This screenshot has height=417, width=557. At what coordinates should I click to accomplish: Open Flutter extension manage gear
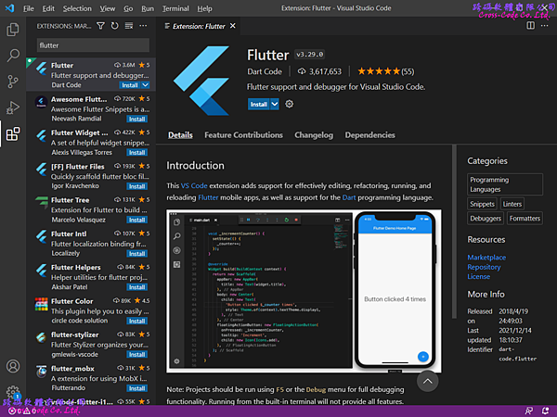pyautogui.click(x=290, y=104)
